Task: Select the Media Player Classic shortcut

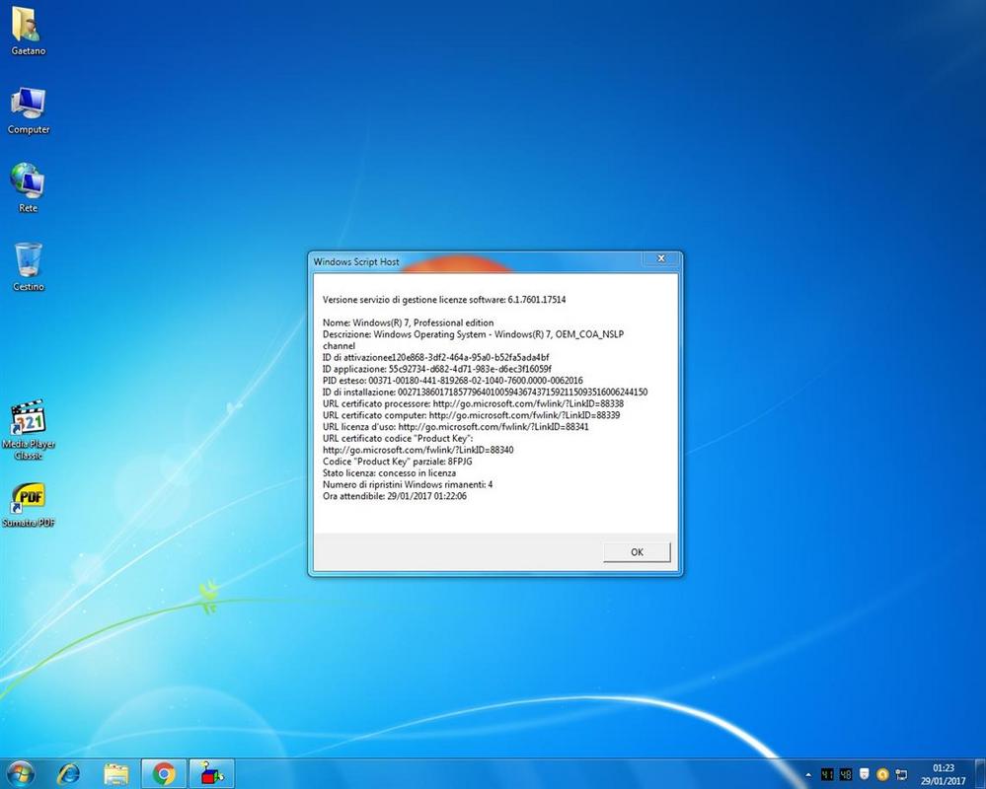Action: pyautogui.click(x=29, y=430)
